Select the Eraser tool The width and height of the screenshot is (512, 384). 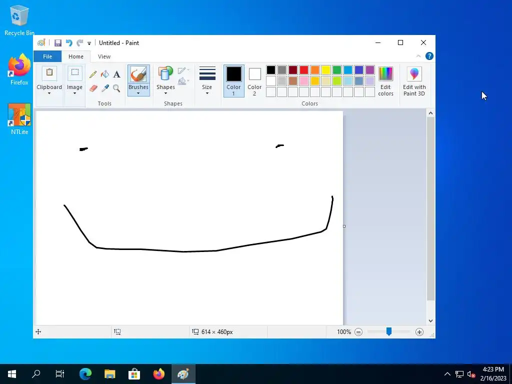(x=93, y=88)
